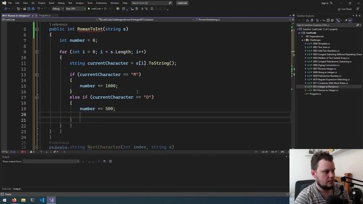The image size is (363, 204).
Task: Click the Save All toolbar icon
Action: pos(33,9)
